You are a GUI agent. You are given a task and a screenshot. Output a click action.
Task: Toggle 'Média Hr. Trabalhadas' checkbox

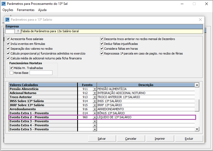coord(11,68)
